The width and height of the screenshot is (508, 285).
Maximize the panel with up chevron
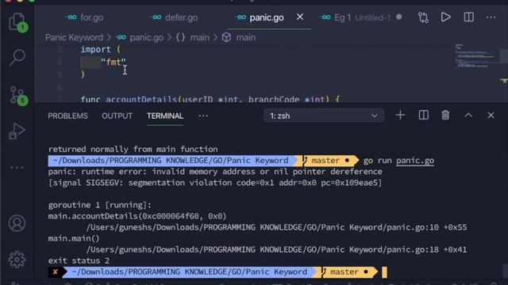pos(468,116)
